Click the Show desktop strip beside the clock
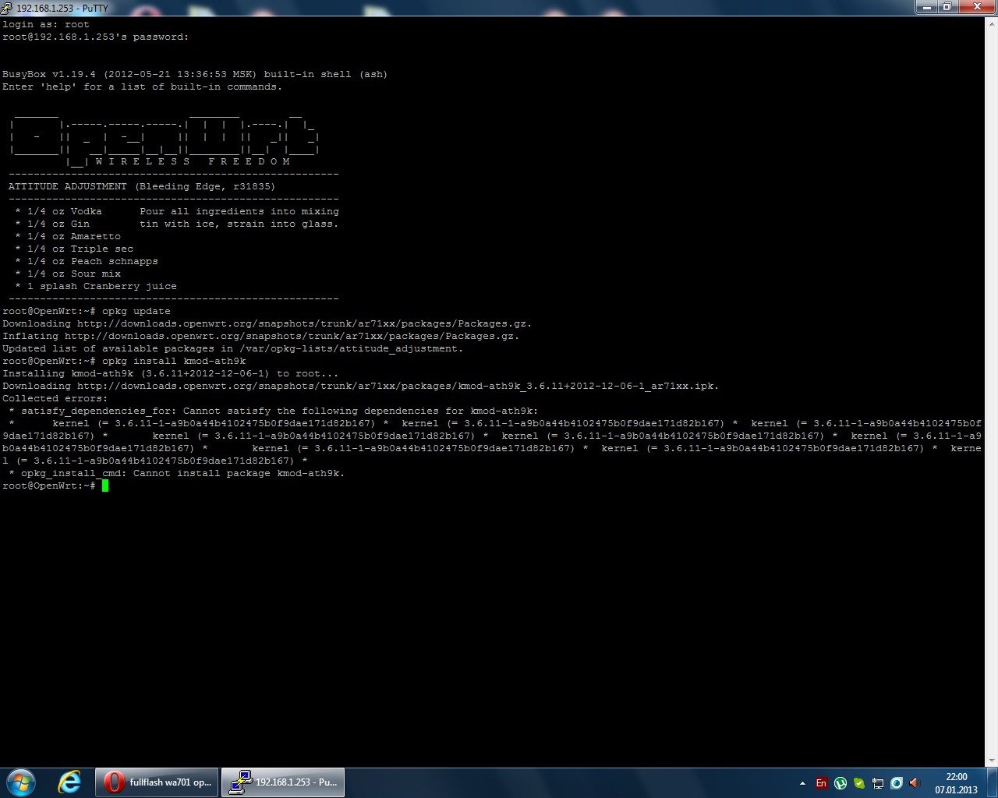The width and height of the screenshot is (998, 798). coord(992,782)
